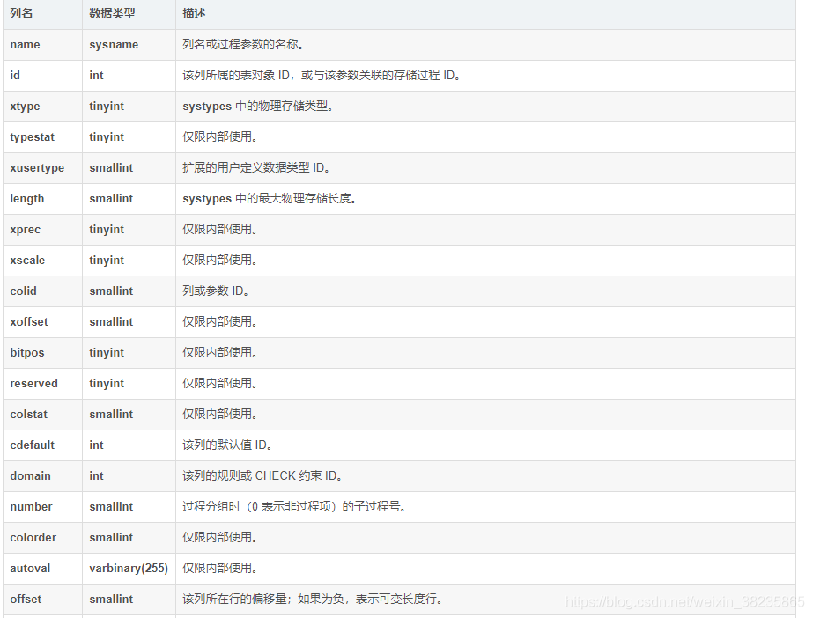Screen dimensions: 813x618
Task: Click description starting 该列所在行的偏移量
Action: pos(313,600)
